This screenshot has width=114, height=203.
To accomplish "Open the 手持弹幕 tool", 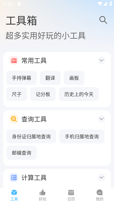I will tap(22, 78).
